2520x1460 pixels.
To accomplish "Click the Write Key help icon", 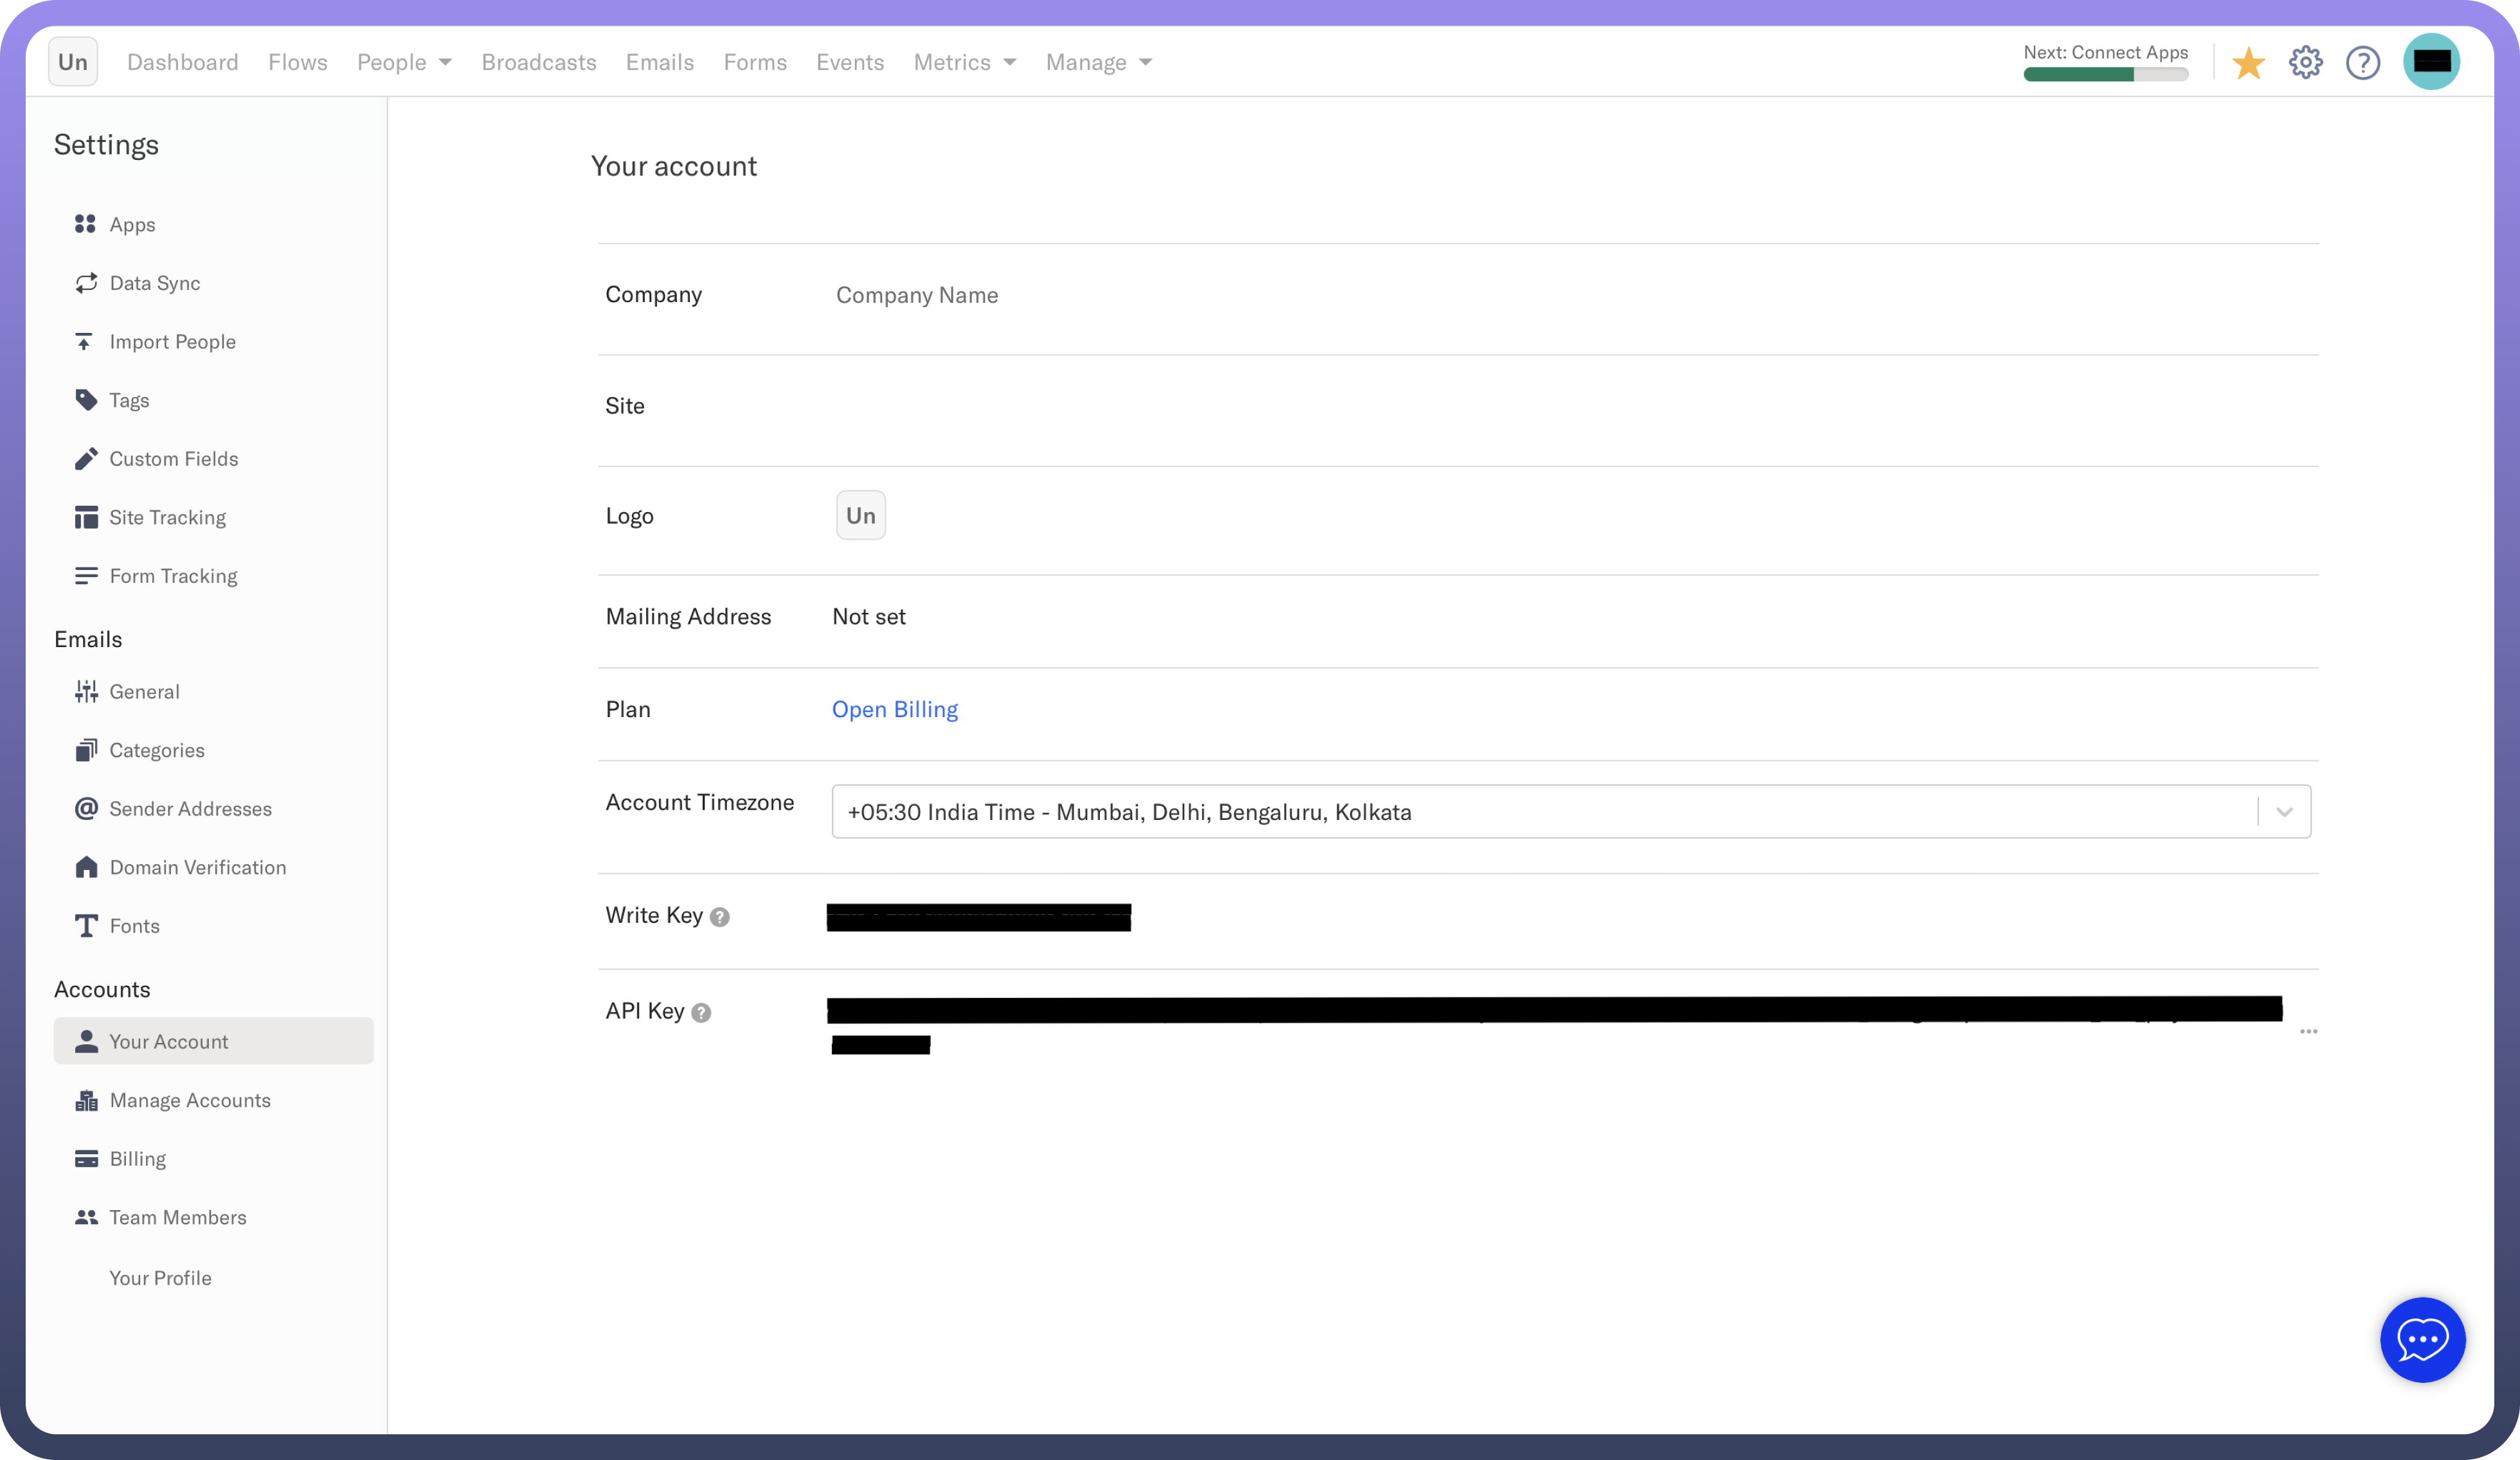I will pyautogui.click(x=720, y=918).
